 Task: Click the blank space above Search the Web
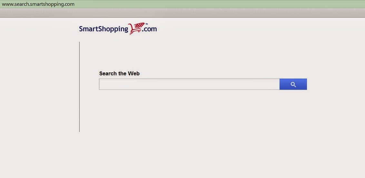pyautogui.click(x=202, y=56)
